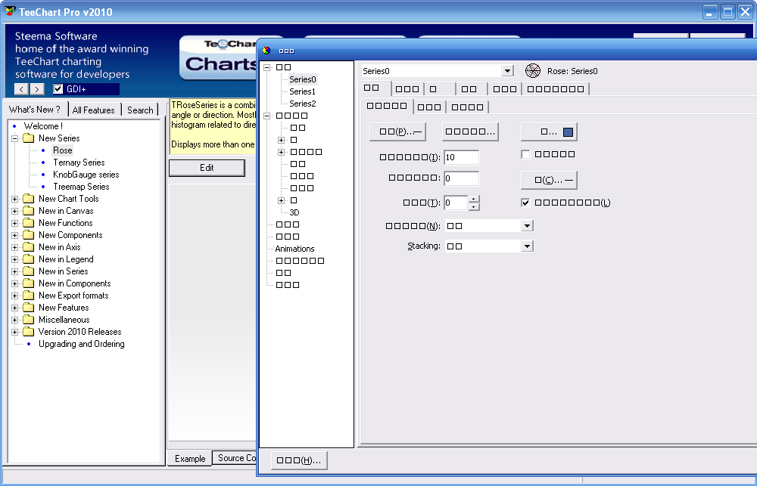Select the Welcome ! tree item
The height and width of the screenshot is (486, 757).
tap(43, 126)
